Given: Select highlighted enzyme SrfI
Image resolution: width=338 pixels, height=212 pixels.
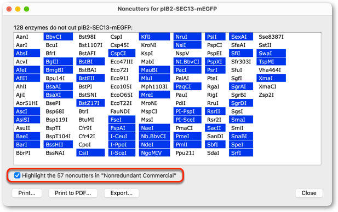Looking at the screenshot, I should [x=241, y=152].
